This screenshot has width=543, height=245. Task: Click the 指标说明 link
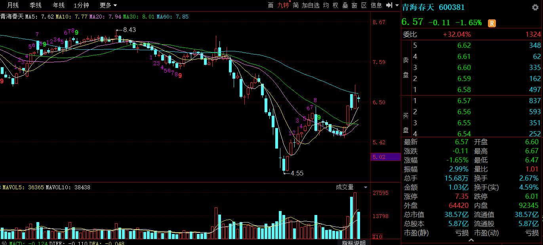(x=354, y=242)
